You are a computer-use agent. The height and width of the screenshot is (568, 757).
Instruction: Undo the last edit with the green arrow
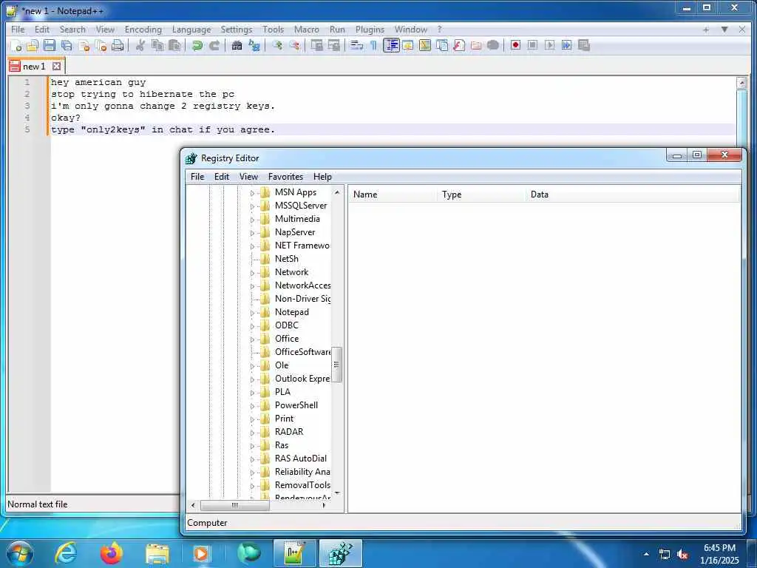pos(197,45)
